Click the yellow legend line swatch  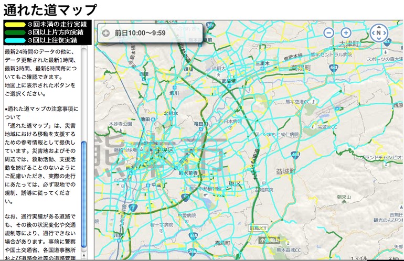point(14,24)
